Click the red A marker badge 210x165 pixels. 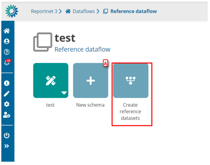[x=105, y=63]
